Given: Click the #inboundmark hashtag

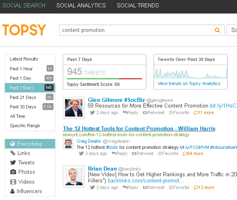Looking at the screenshot, I should 224,147.
